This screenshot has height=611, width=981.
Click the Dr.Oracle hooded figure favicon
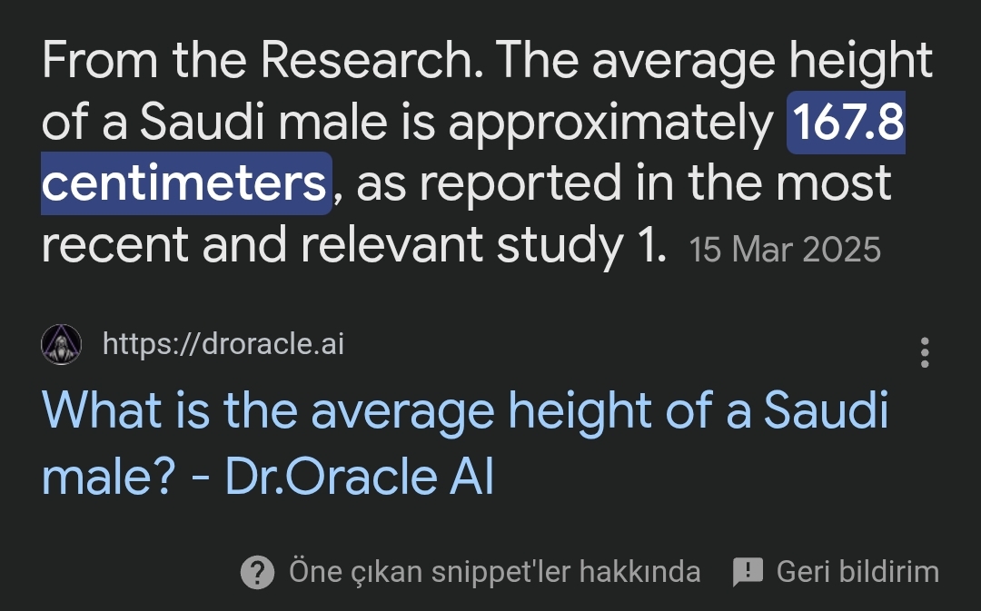pyautogui.click(x=62, y=344)
